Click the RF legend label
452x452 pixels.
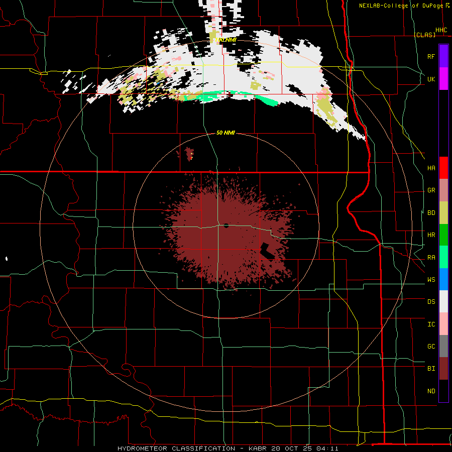coord(431,56)
